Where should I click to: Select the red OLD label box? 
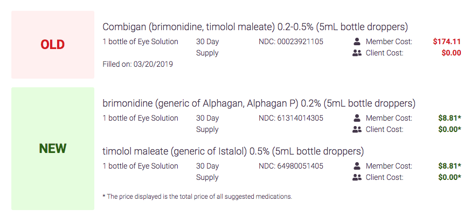(53, 45)
